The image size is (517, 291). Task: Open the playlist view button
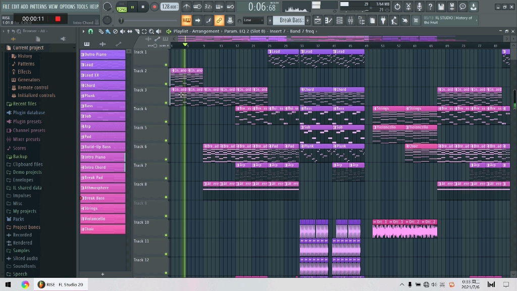tap(318, 20)
